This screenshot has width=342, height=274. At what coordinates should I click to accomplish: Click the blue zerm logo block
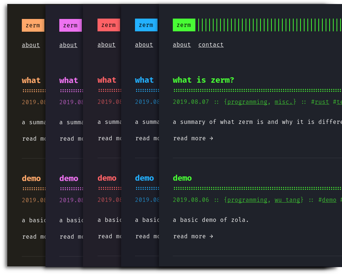[146, 25]
